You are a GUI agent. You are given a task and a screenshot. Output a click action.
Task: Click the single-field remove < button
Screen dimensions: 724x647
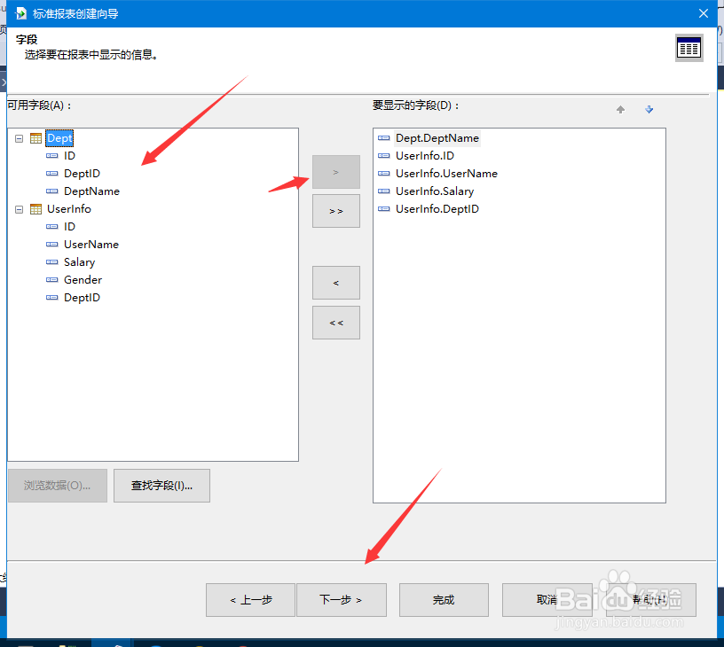(x=335, y=282)
